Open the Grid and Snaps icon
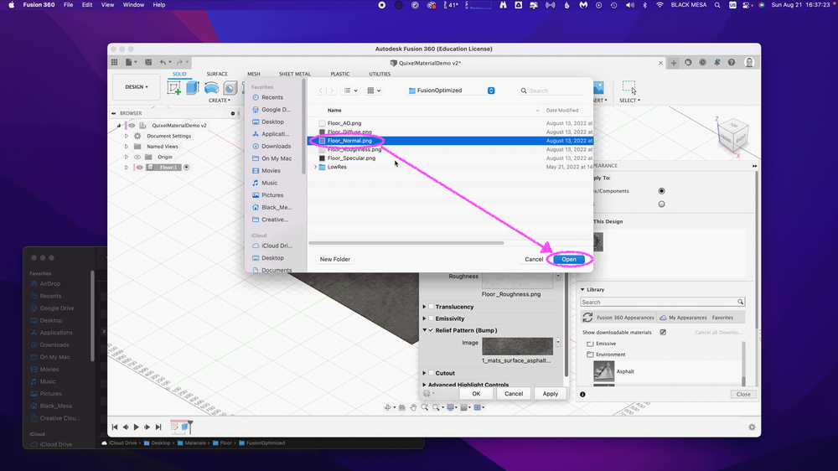The width and height of the screenshot is (838, 471). click(x=464, y=407)
